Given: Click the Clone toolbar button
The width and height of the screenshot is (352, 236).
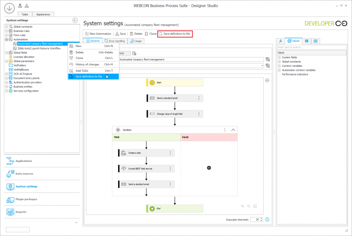Looking at the screenshot, I should (x=151, y=34).
